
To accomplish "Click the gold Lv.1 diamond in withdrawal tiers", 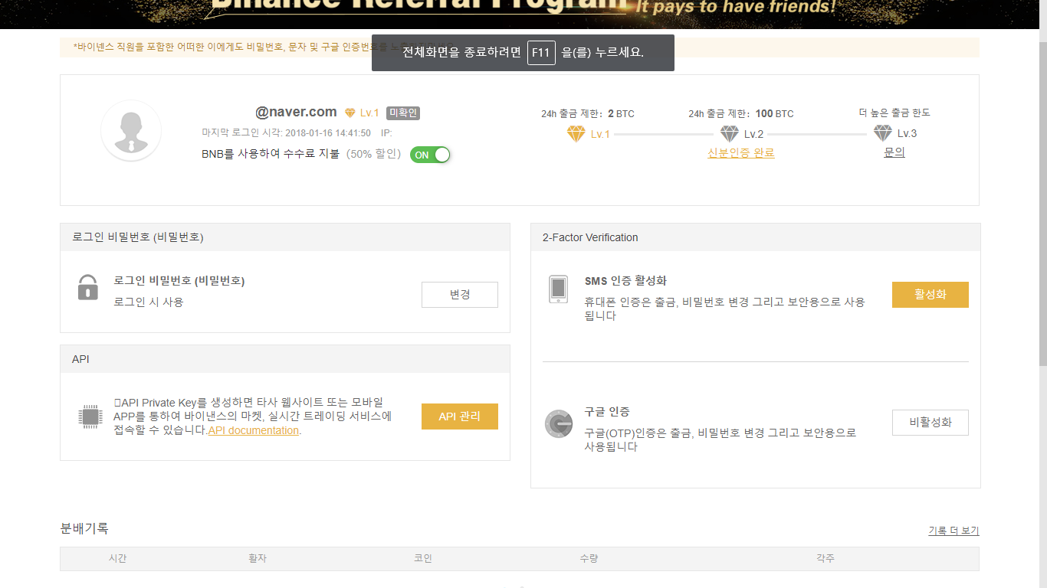I will coord(576,134).
